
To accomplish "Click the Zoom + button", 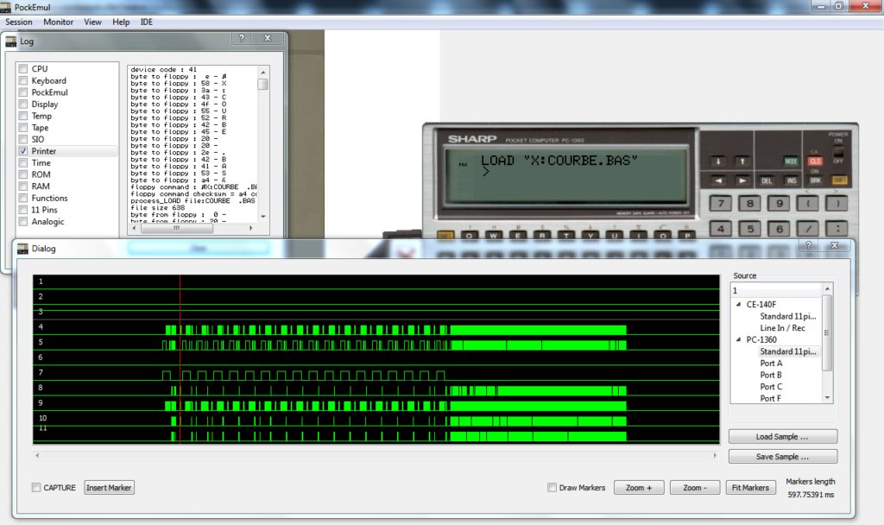I will click(639, 487).
